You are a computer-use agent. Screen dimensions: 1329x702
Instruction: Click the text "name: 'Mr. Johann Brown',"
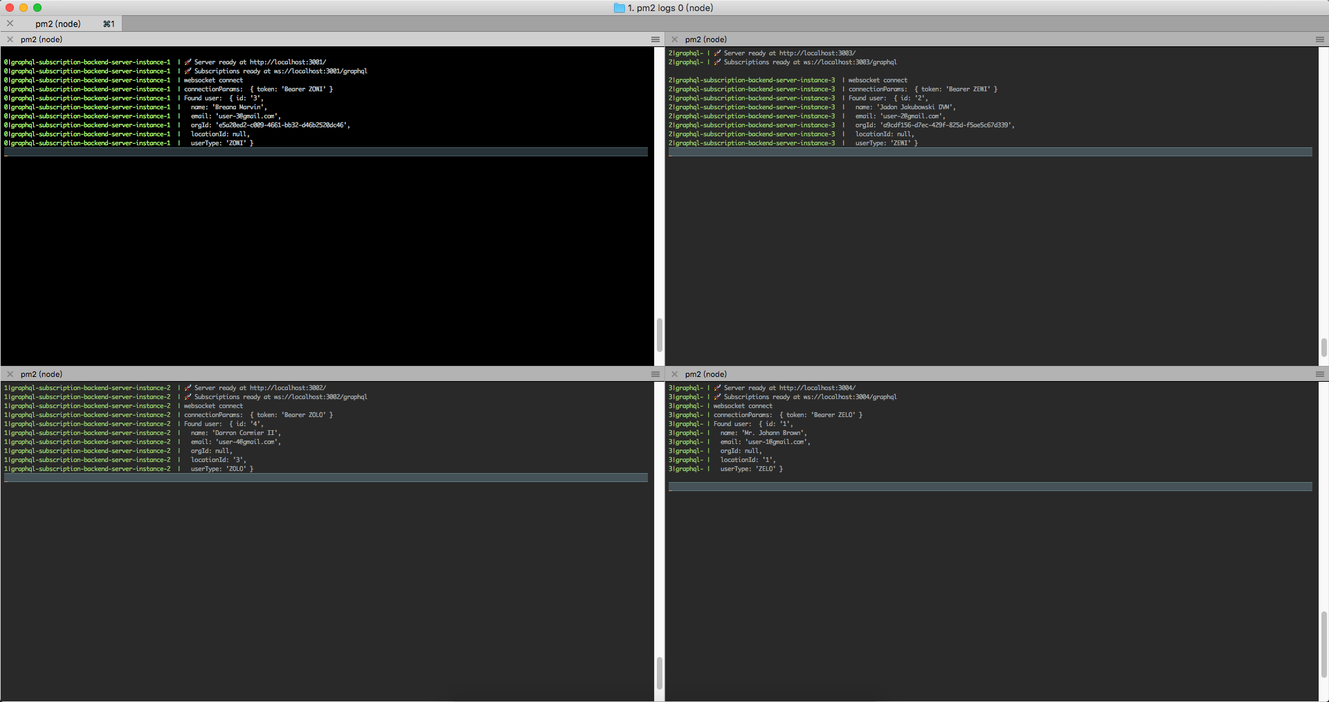[x=763, y=433]
